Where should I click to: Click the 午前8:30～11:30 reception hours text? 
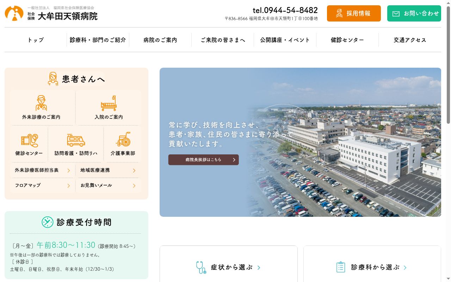coord(66,245)
